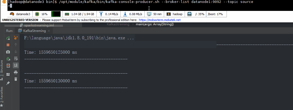
Task: Toggle soft-wrap for console output
Action: pyautogui.click(x=16, y=58)
